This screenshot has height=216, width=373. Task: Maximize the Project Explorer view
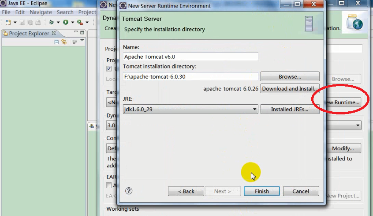82,32
